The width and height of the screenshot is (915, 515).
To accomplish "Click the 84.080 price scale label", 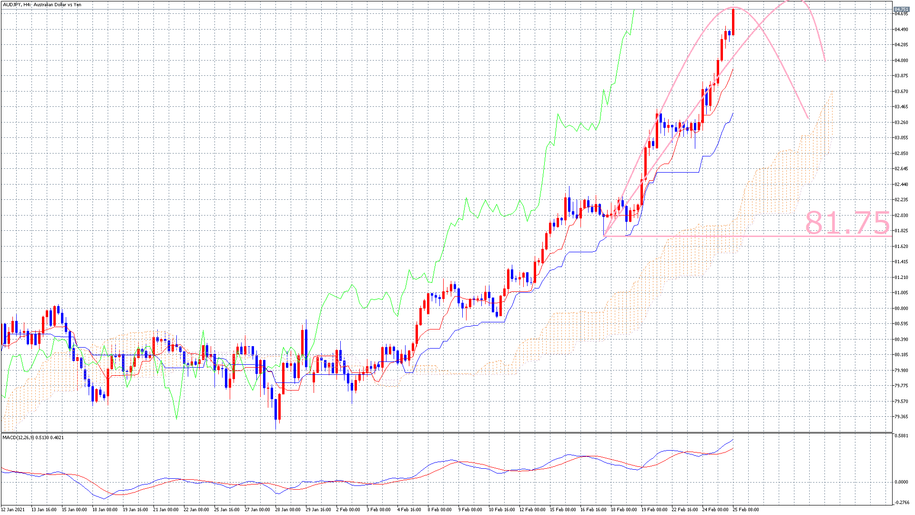I will 901,61.
